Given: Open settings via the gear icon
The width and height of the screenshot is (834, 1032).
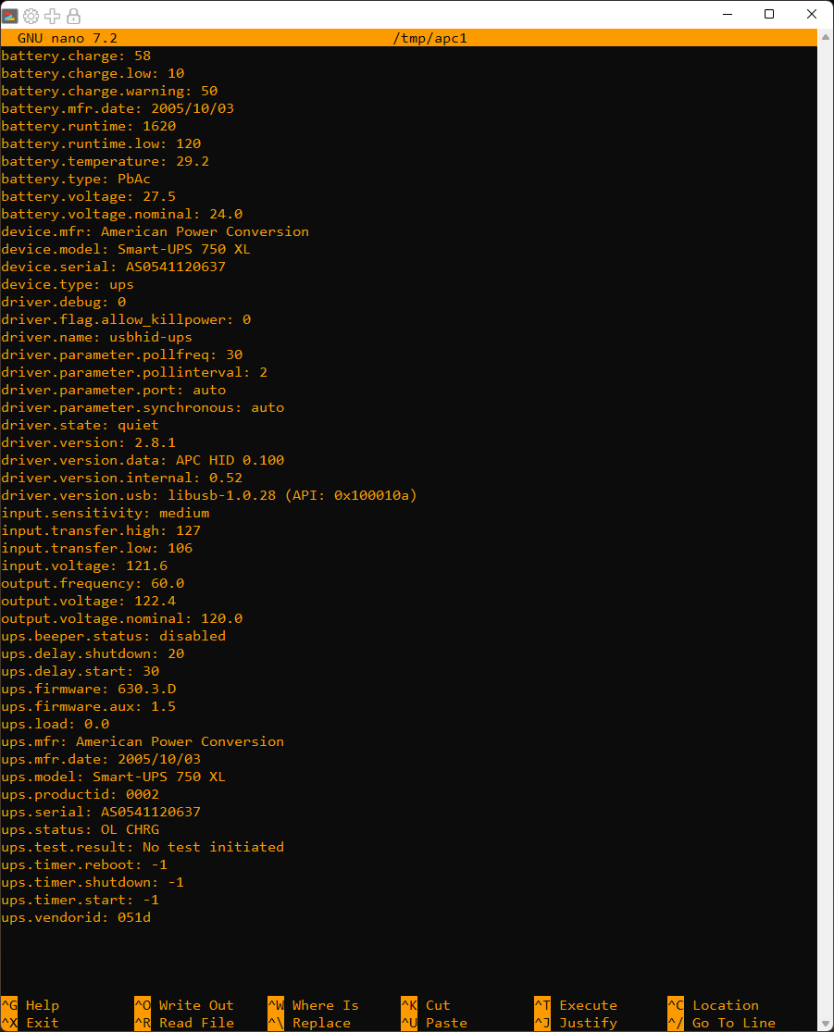Looking at the screenshot, I should click(31, 16).
